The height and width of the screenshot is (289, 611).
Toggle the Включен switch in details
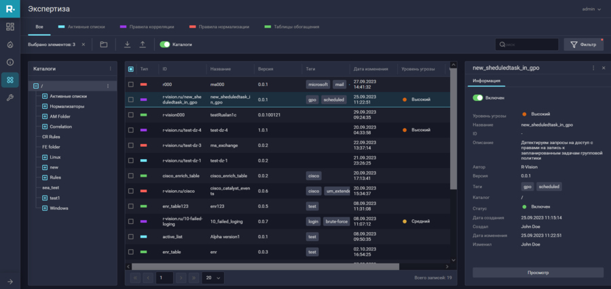tap(478, 98)
